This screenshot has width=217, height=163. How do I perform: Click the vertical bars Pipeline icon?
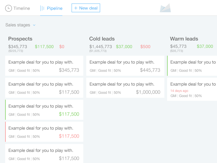pos(42,8)
